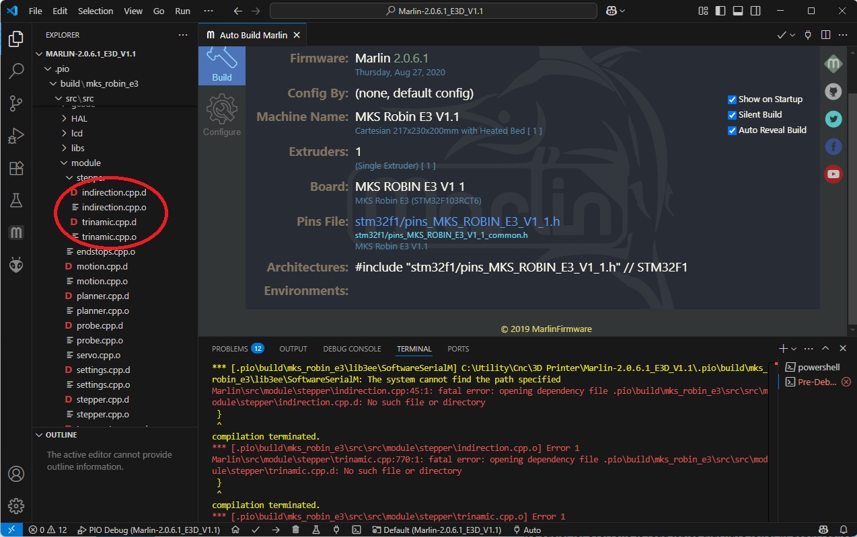Disable the Auto Reveal Build checkbox
The image size is (857, 537).
(x=732, y=130)
